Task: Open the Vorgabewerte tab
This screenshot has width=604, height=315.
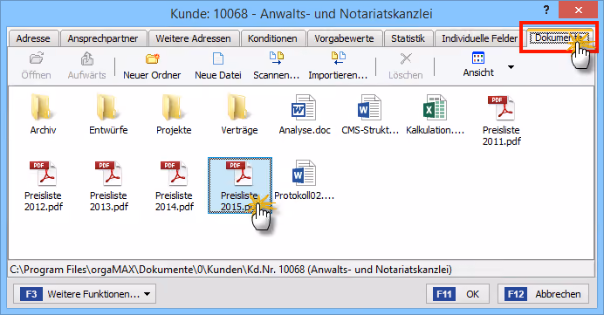Action: pyautogui.click(x=344, y=38)
